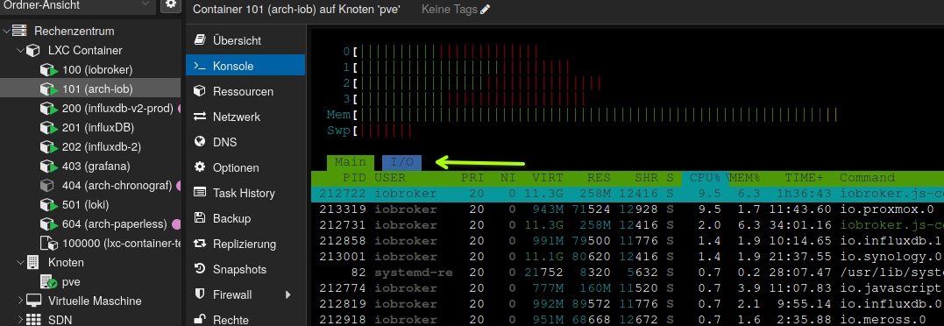Expand the SDN tree group

coord(20,319)
